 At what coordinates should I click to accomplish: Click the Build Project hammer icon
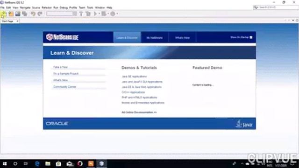click(81, 14)
